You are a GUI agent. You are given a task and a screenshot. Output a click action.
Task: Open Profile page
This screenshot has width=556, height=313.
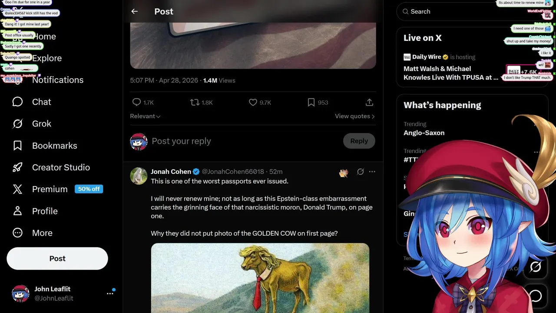tap(18, 211)
